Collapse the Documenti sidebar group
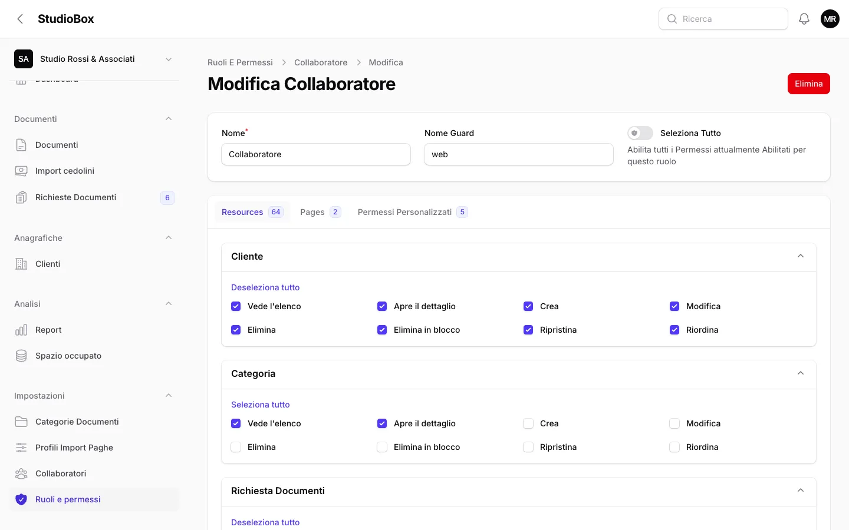 (x=169, y=119)
